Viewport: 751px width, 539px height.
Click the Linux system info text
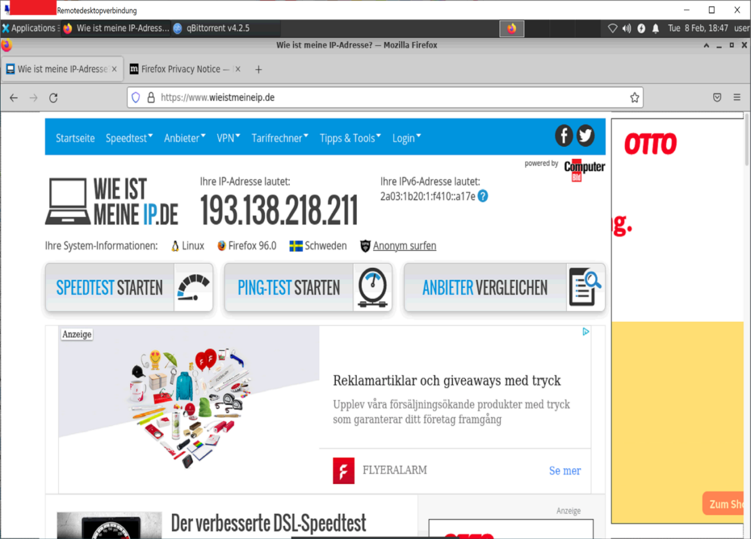pyautogui.click(x=193, y=246)
